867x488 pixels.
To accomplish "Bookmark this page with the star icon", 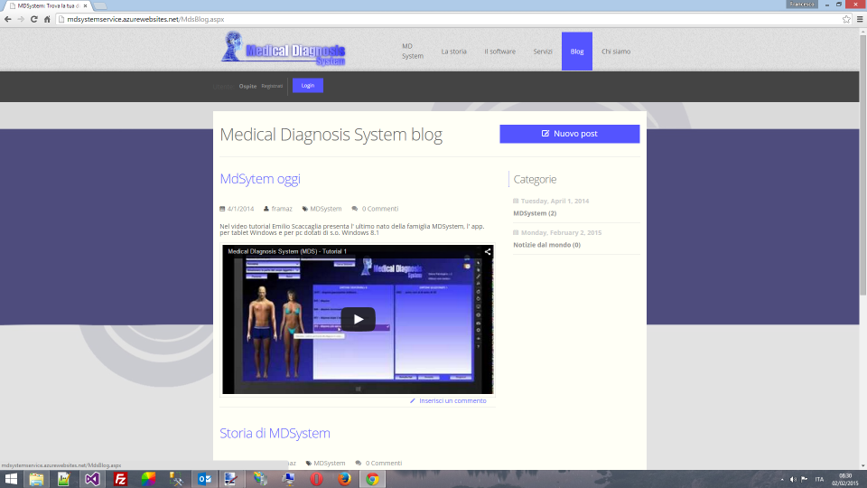I will (846, 18).
